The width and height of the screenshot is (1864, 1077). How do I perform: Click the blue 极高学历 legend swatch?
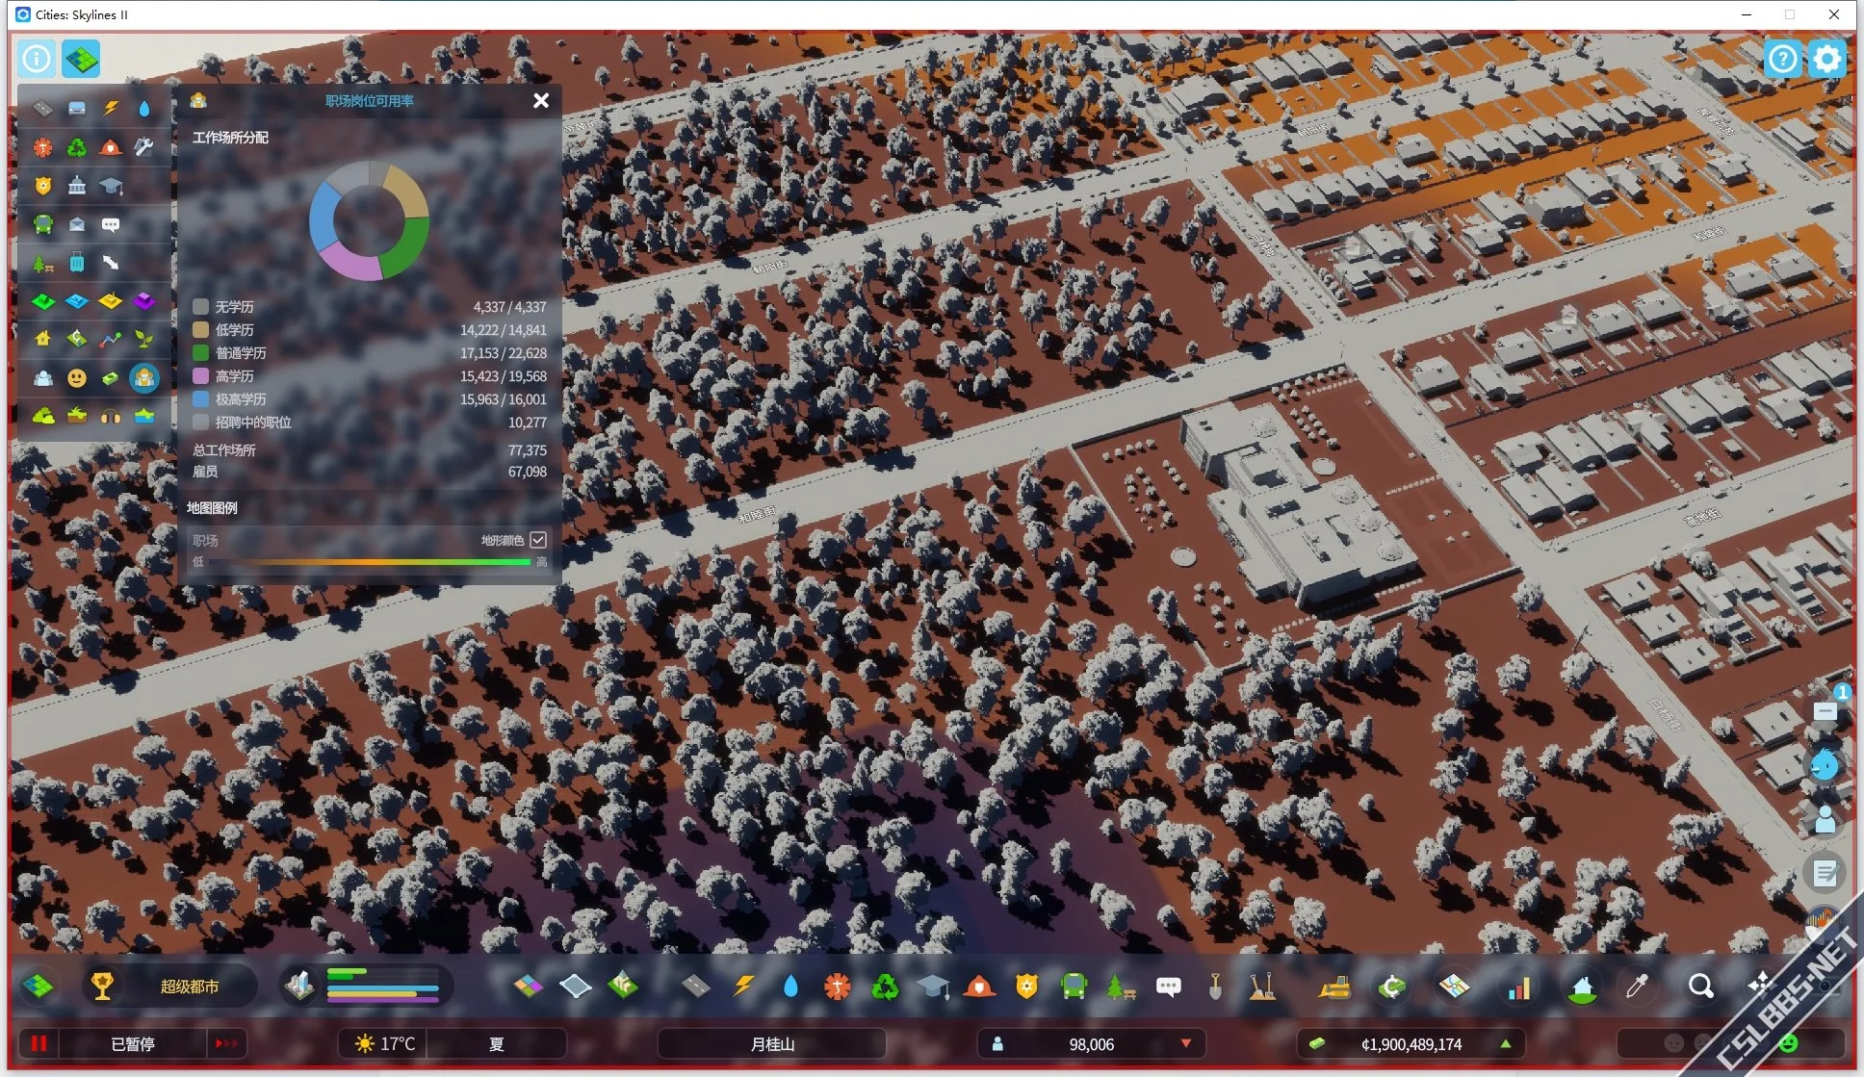coord(200,399)
